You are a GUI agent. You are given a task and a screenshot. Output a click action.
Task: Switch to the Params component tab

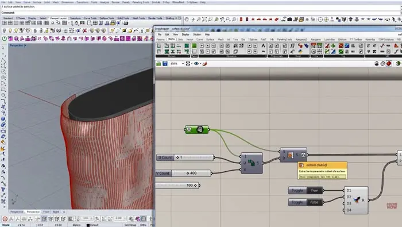(x=160, y=40)
